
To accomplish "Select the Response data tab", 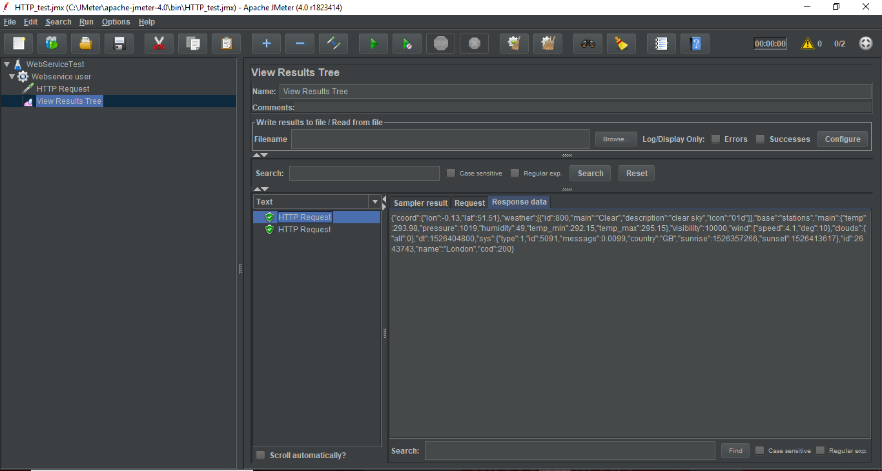I will tap(519, 202).
